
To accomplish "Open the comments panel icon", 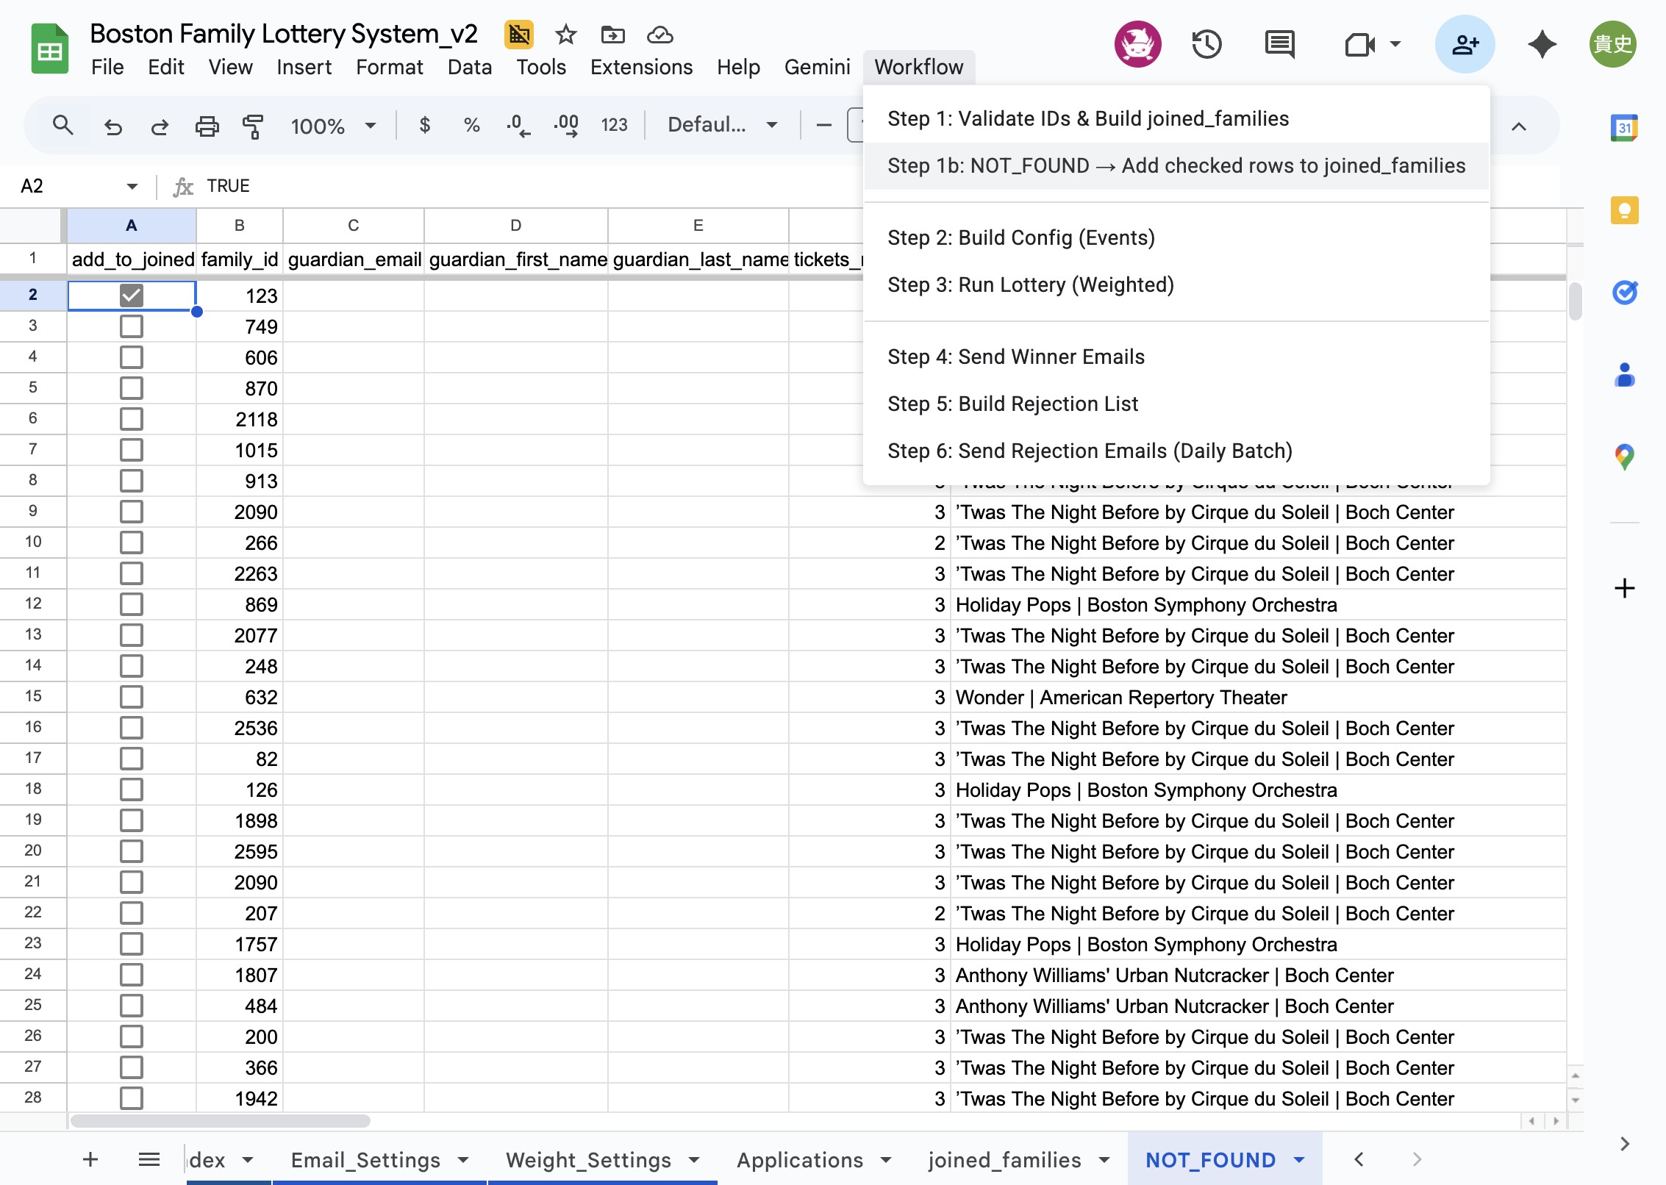I will click(x=1280, y=44).
